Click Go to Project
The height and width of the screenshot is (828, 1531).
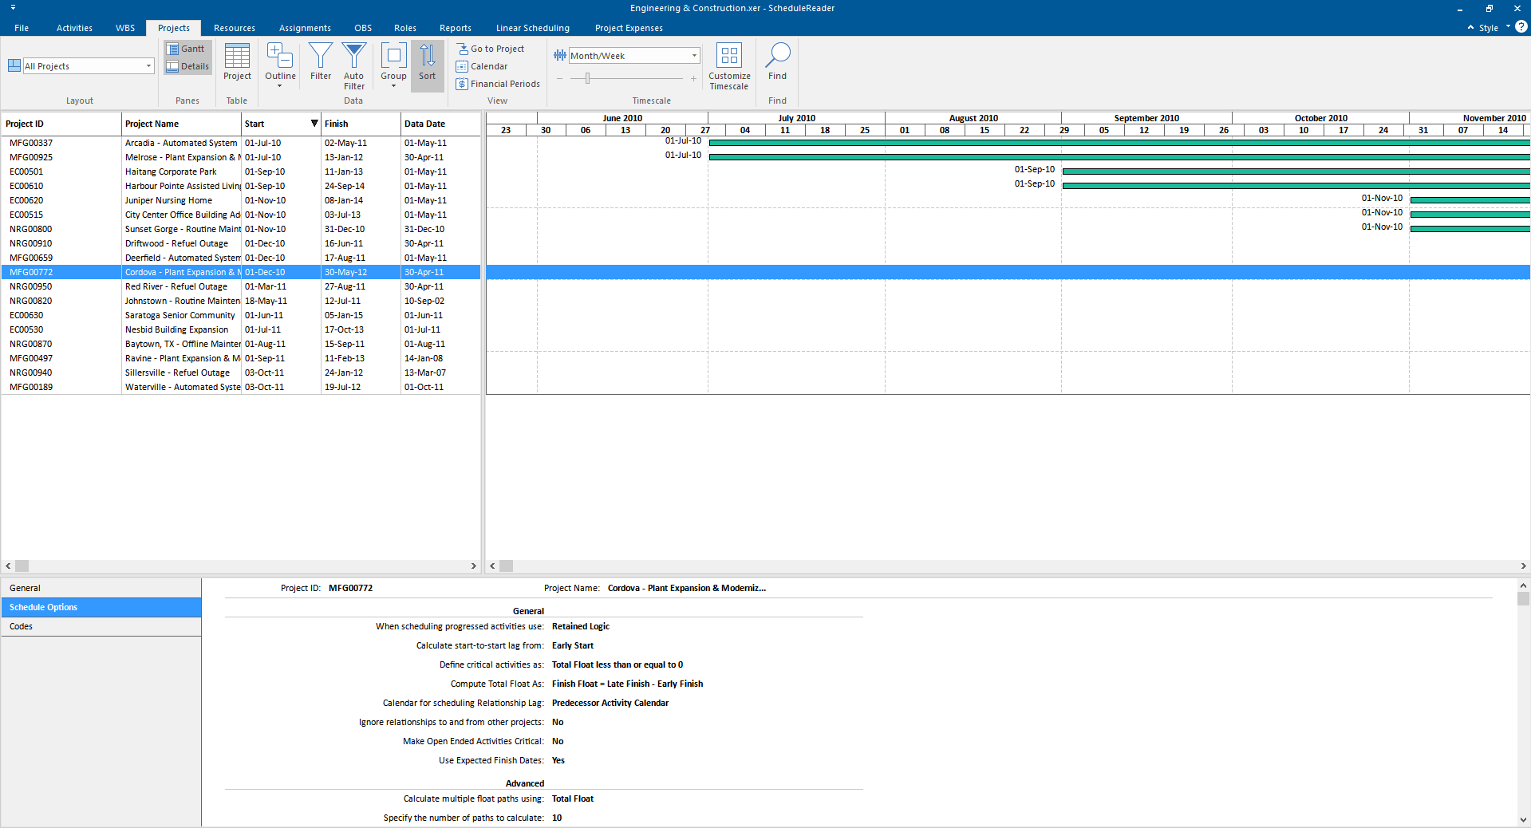[491, 49]
